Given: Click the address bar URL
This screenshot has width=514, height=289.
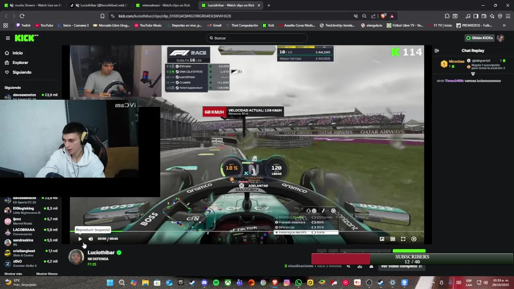Looking at the screenshot, I should pyautogui.click(x=175, y=16).
